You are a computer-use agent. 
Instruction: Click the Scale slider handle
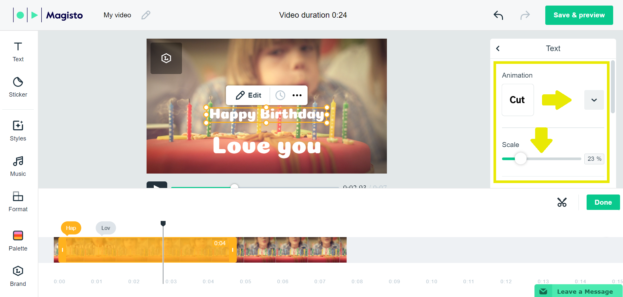pos(520,159)
